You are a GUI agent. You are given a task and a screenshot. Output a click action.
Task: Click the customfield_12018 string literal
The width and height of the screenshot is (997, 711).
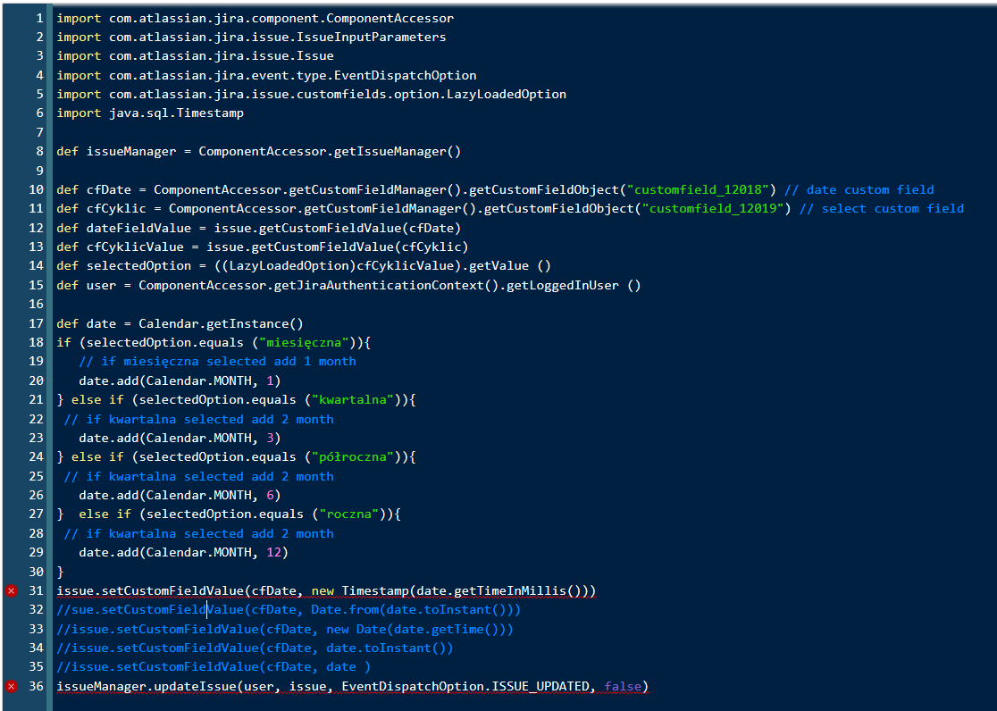700,189
